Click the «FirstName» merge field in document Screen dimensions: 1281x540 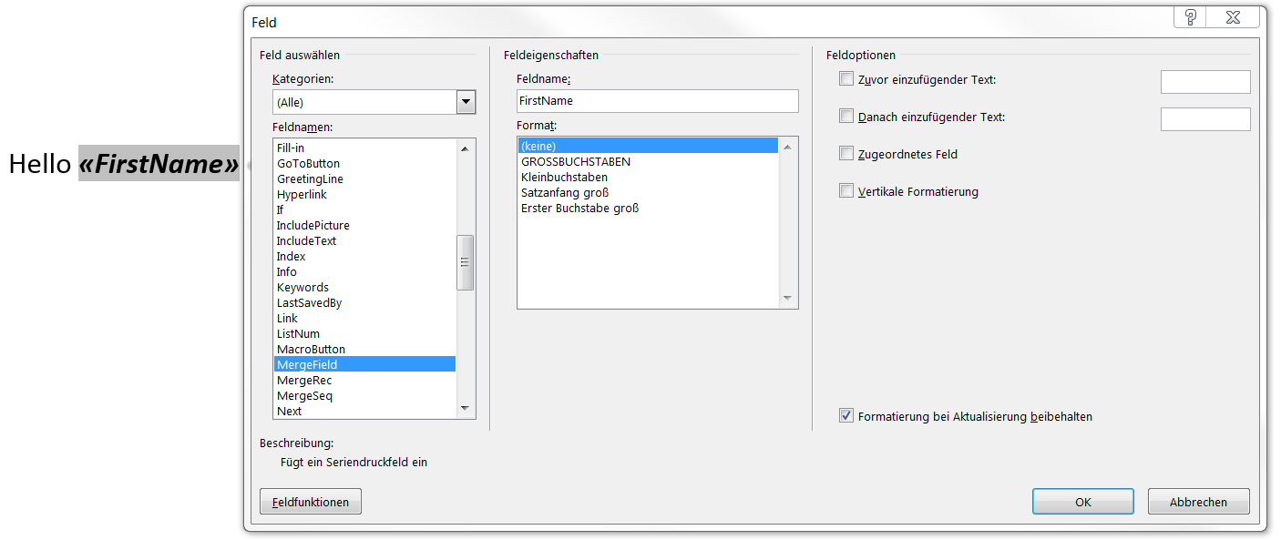159,164
